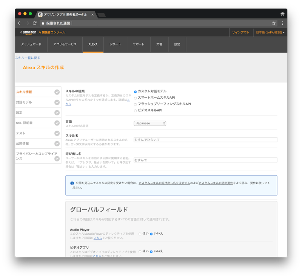Click the サインアウト button
302x278 pixels.
pyautogui.click(x=242, y=33)
